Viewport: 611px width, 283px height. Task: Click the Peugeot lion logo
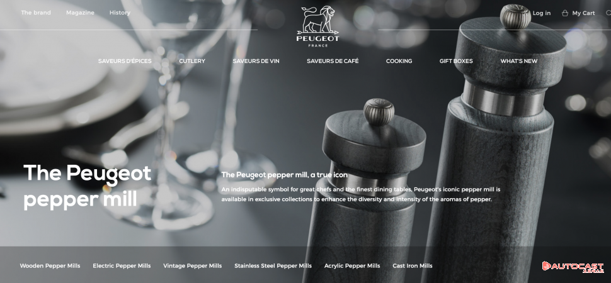click(x=317, y=26)
